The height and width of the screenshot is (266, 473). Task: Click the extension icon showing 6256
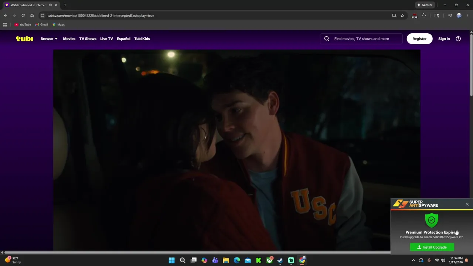(414, 16)
